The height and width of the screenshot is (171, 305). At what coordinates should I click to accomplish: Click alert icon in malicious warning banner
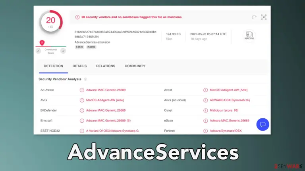point(77,17)
